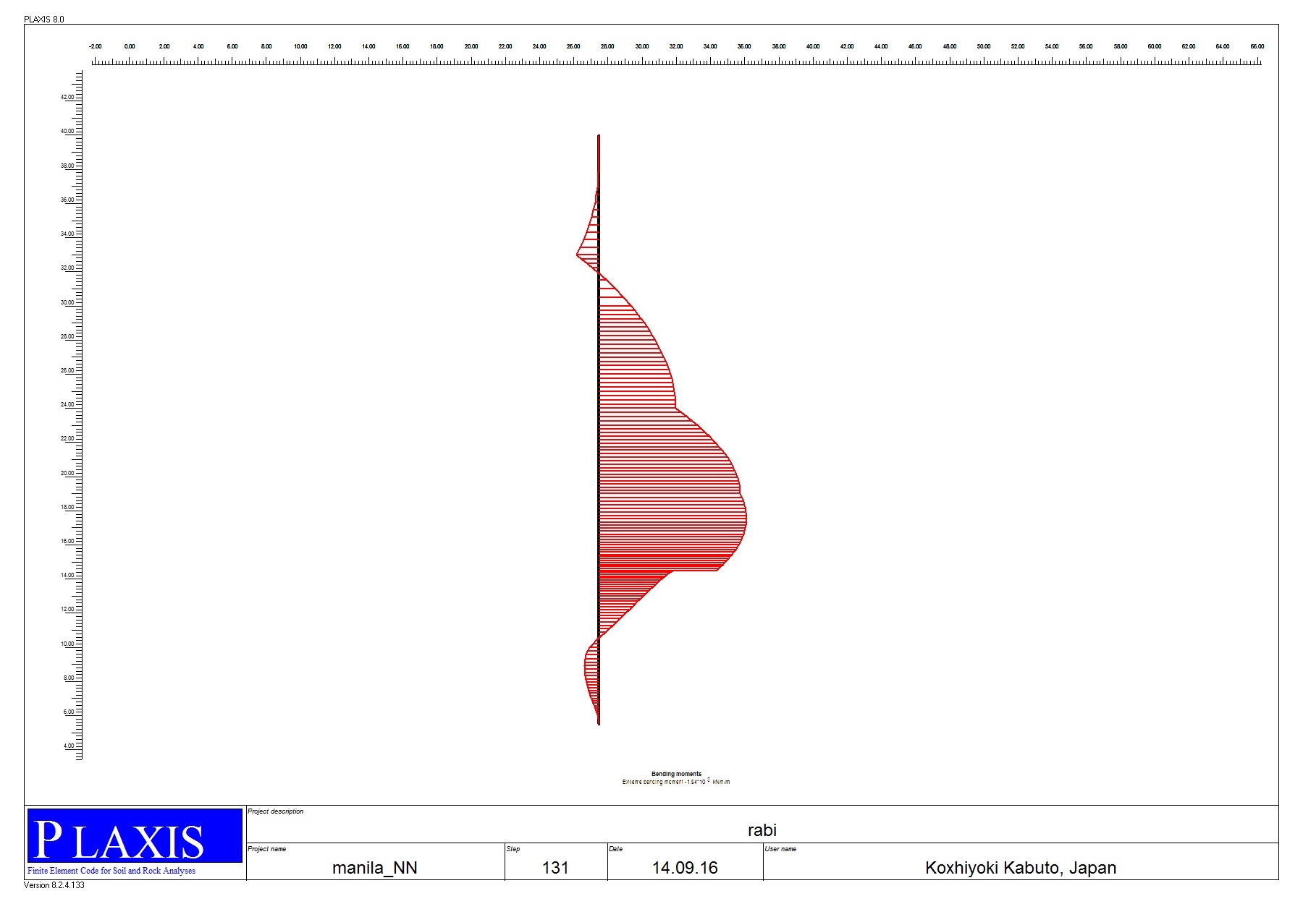Click "66.00" on the horizontal ruler
The width and height of the screenshot is (1303, 904).
tap(1257, 46)
